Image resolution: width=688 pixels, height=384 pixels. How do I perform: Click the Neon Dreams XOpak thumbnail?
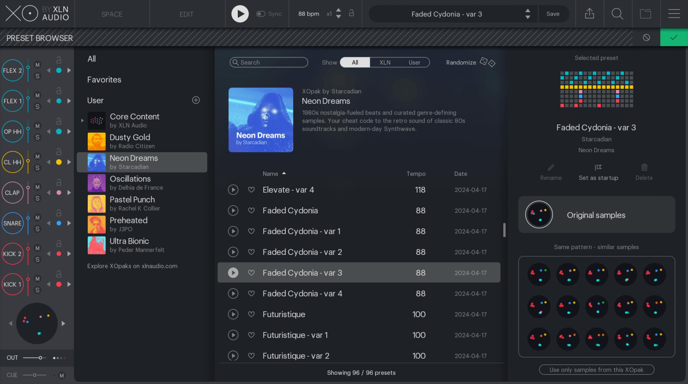point(261,120)
